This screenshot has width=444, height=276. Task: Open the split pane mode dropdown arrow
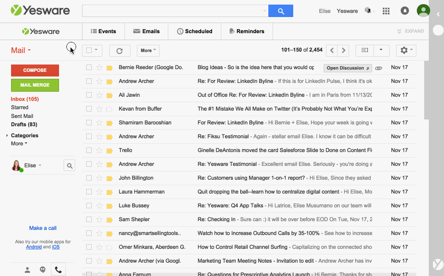click(381, 50)
